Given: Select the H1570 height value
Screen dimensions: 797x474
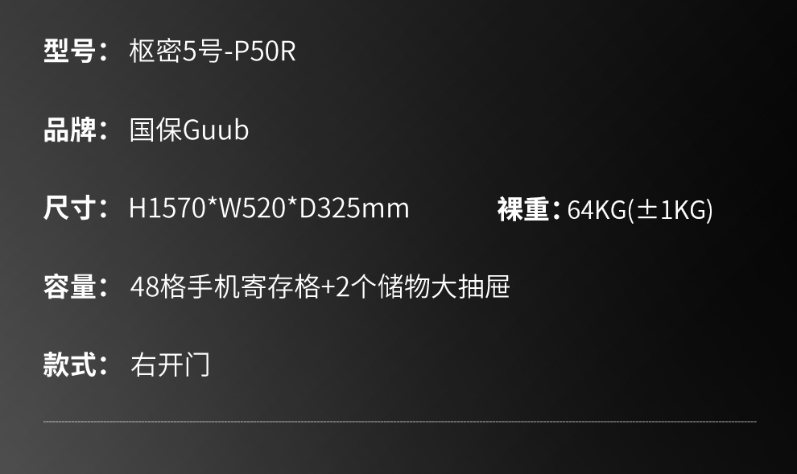Looking at the screenshot, I should click(x=167, y=208).
